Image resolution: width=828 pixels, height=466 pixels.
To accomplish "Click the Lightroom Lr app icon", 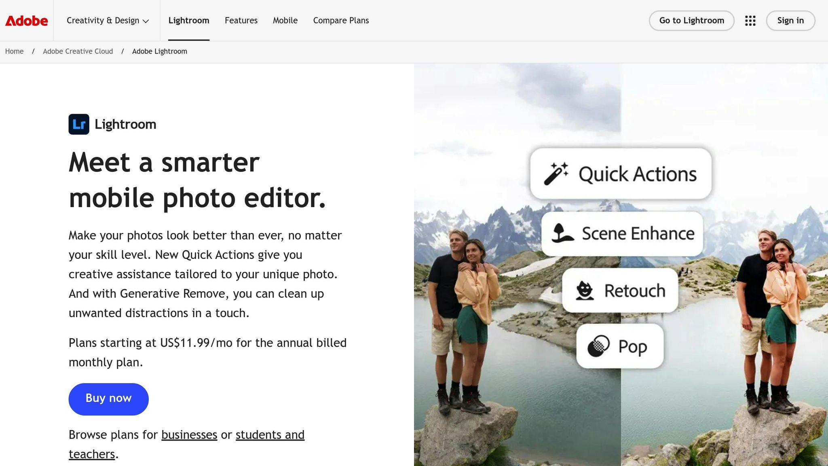I will 79,124.
